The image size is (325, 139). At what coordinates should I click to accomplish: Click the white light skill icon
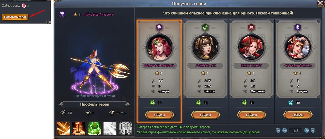(x=110, y=128)
